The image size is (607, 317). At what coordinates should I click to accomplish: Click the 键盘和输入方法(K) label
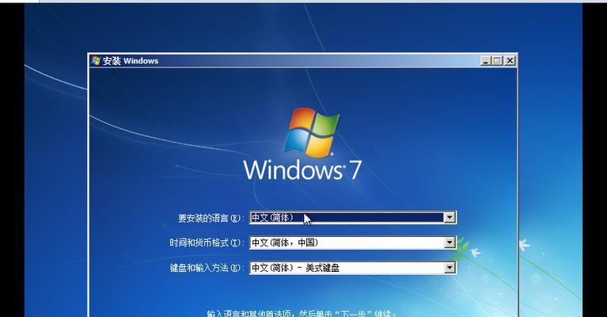point(207,268)
